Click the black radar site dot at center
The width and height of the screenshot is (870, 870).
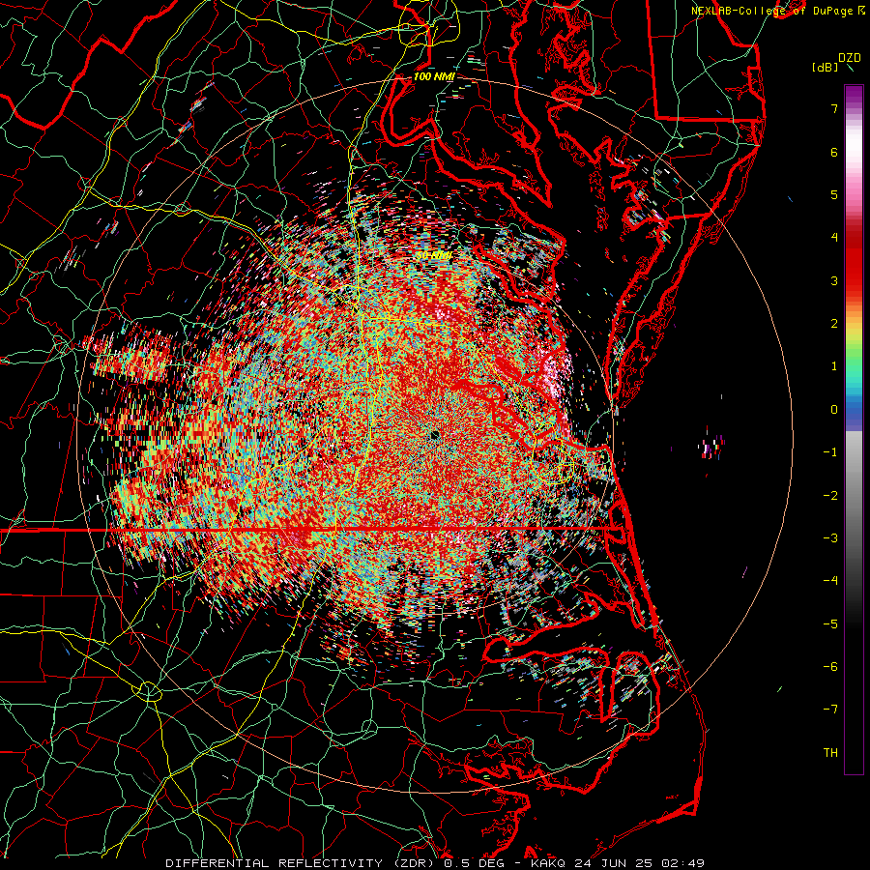coord(434,434)
